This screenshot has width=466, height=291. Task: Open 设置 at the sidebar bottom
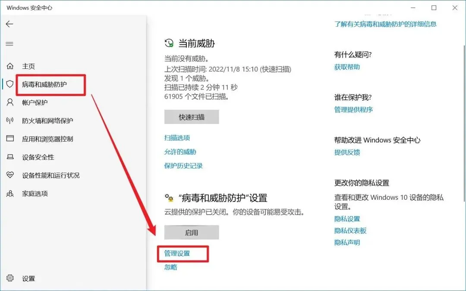point(28,279)
